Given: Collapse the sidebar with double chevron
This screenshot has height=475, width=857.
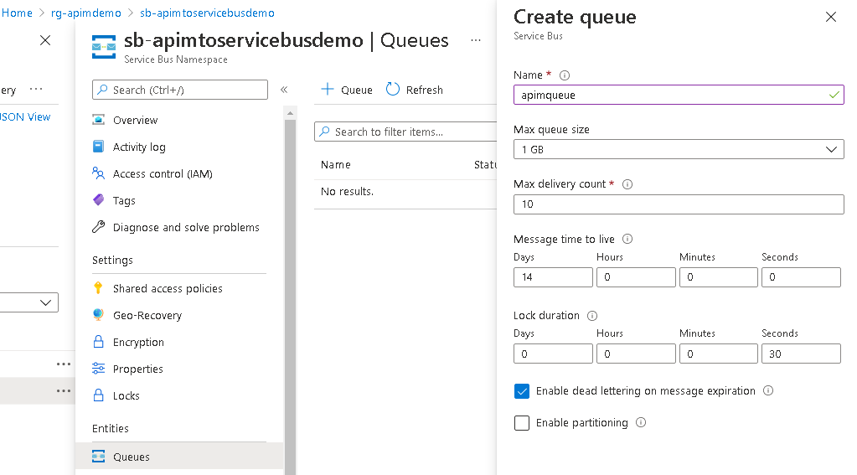Looking at the screenshot, I should (284, 90).
